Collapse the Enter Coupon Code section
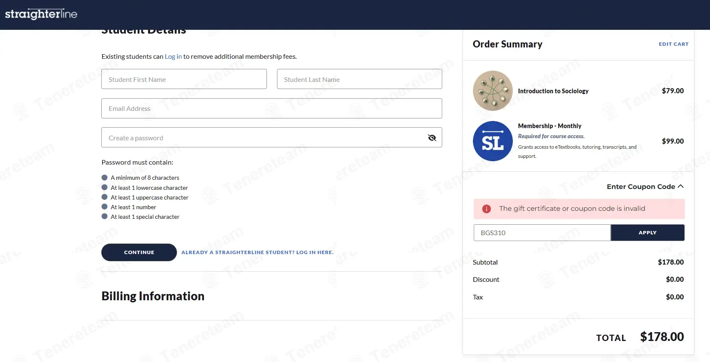The height and width of the screenshot is (362, 710). tap(645, 186)
